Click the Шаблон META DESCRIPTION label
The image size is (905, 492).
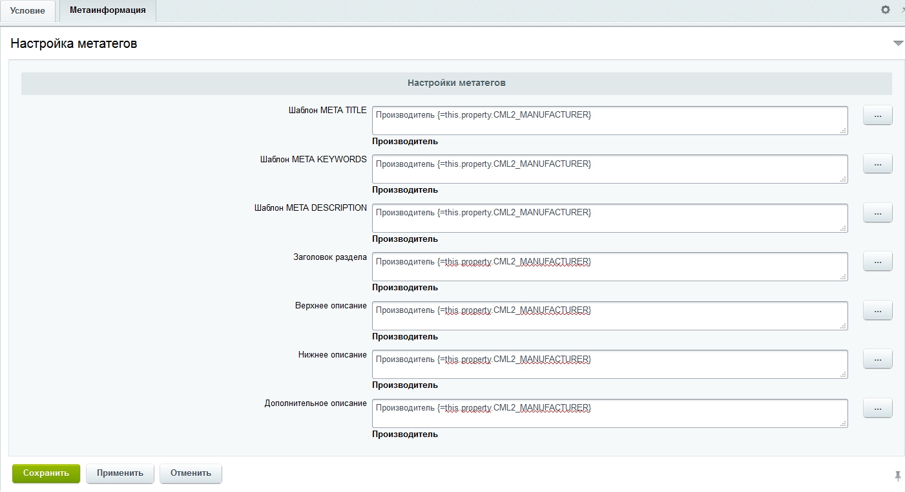tap(311, 208)
